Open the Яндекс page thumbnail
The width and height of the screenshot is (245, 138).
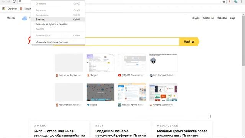[100, 62]
